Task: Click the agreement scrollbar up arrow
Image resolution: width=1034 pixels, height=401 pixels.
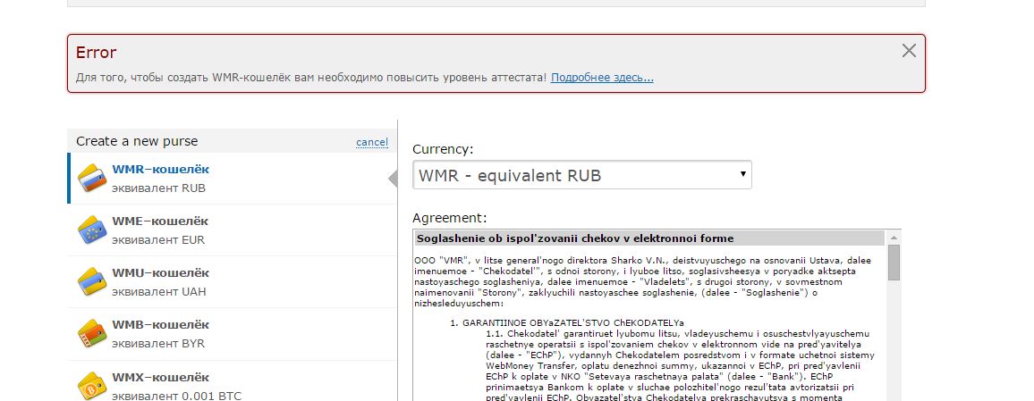Action: pyautogui.click(x=894, y=238)
